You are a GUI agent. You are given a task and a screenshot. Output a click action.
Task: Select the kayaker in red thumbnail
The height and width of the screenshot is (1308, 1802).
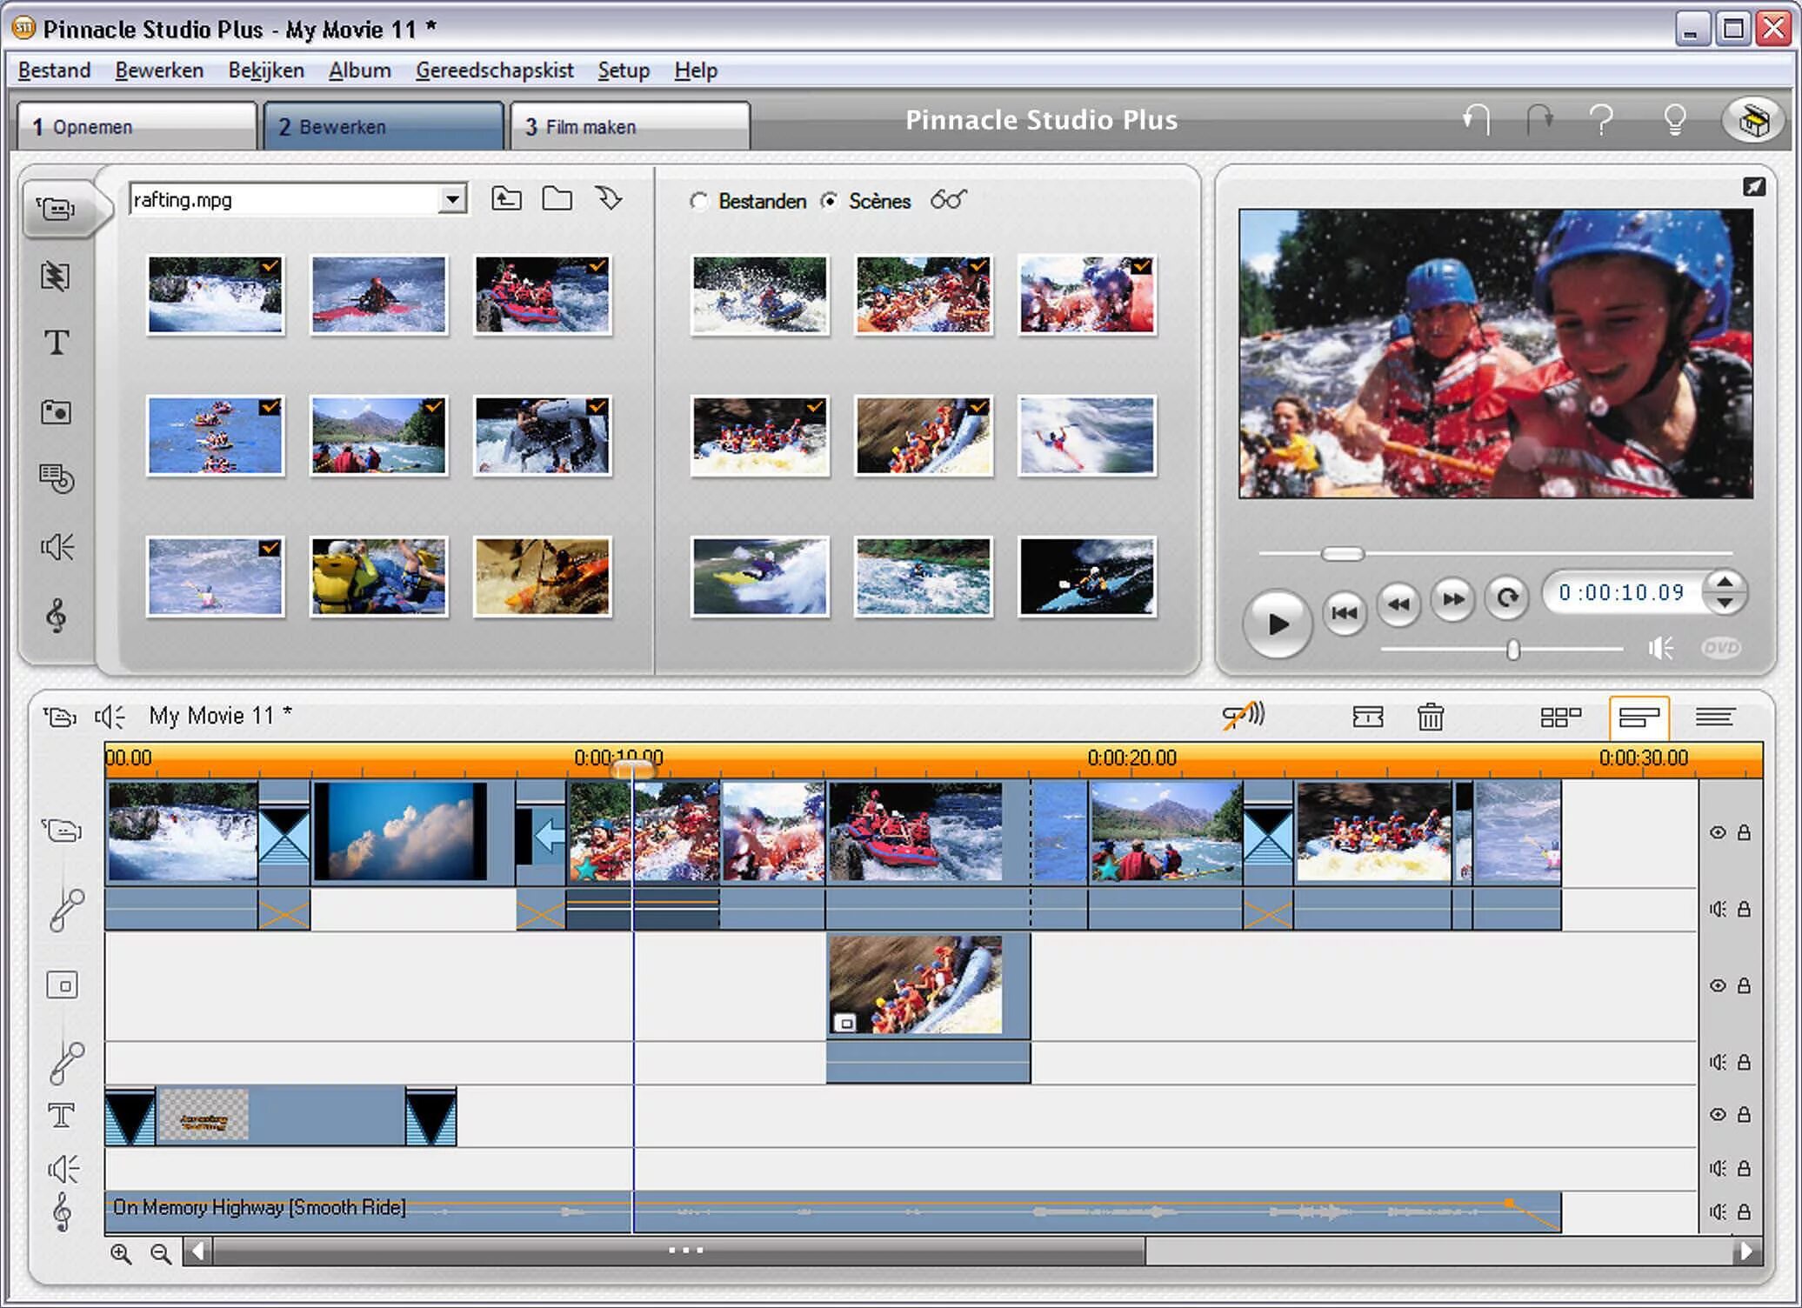378,295
